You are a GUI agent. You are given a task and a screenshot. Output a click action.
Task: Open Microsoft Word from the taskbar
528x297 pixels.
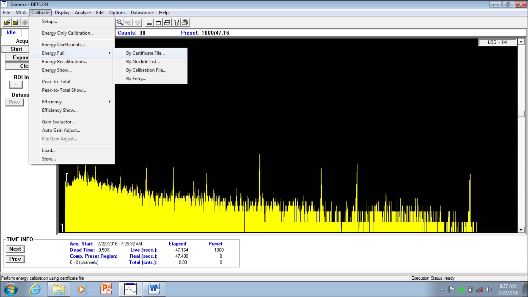tap(154, 289)
